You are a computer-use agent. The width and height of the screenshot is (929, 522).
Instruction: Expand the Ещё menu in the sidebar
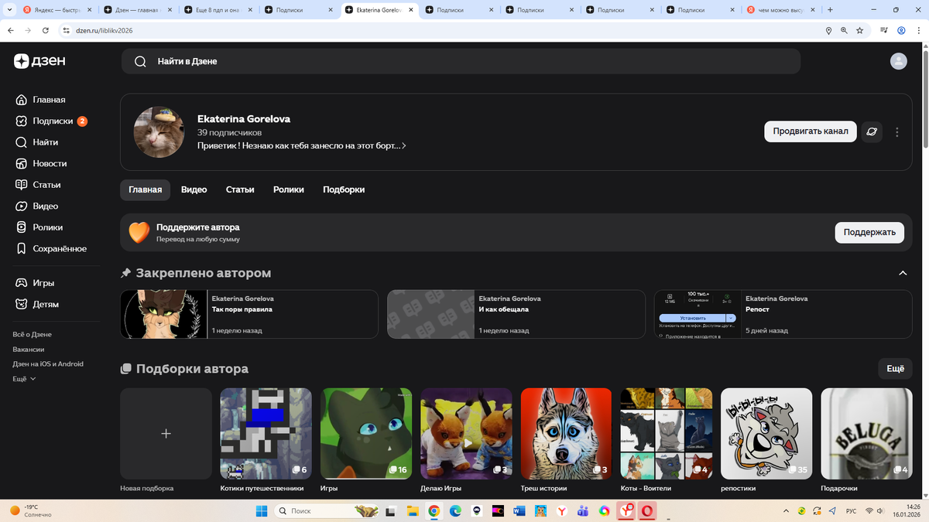tap(25, 379)
